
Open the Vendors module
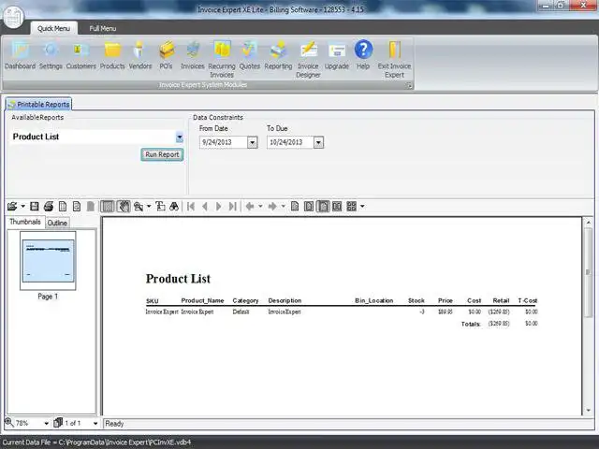(140, 56)
